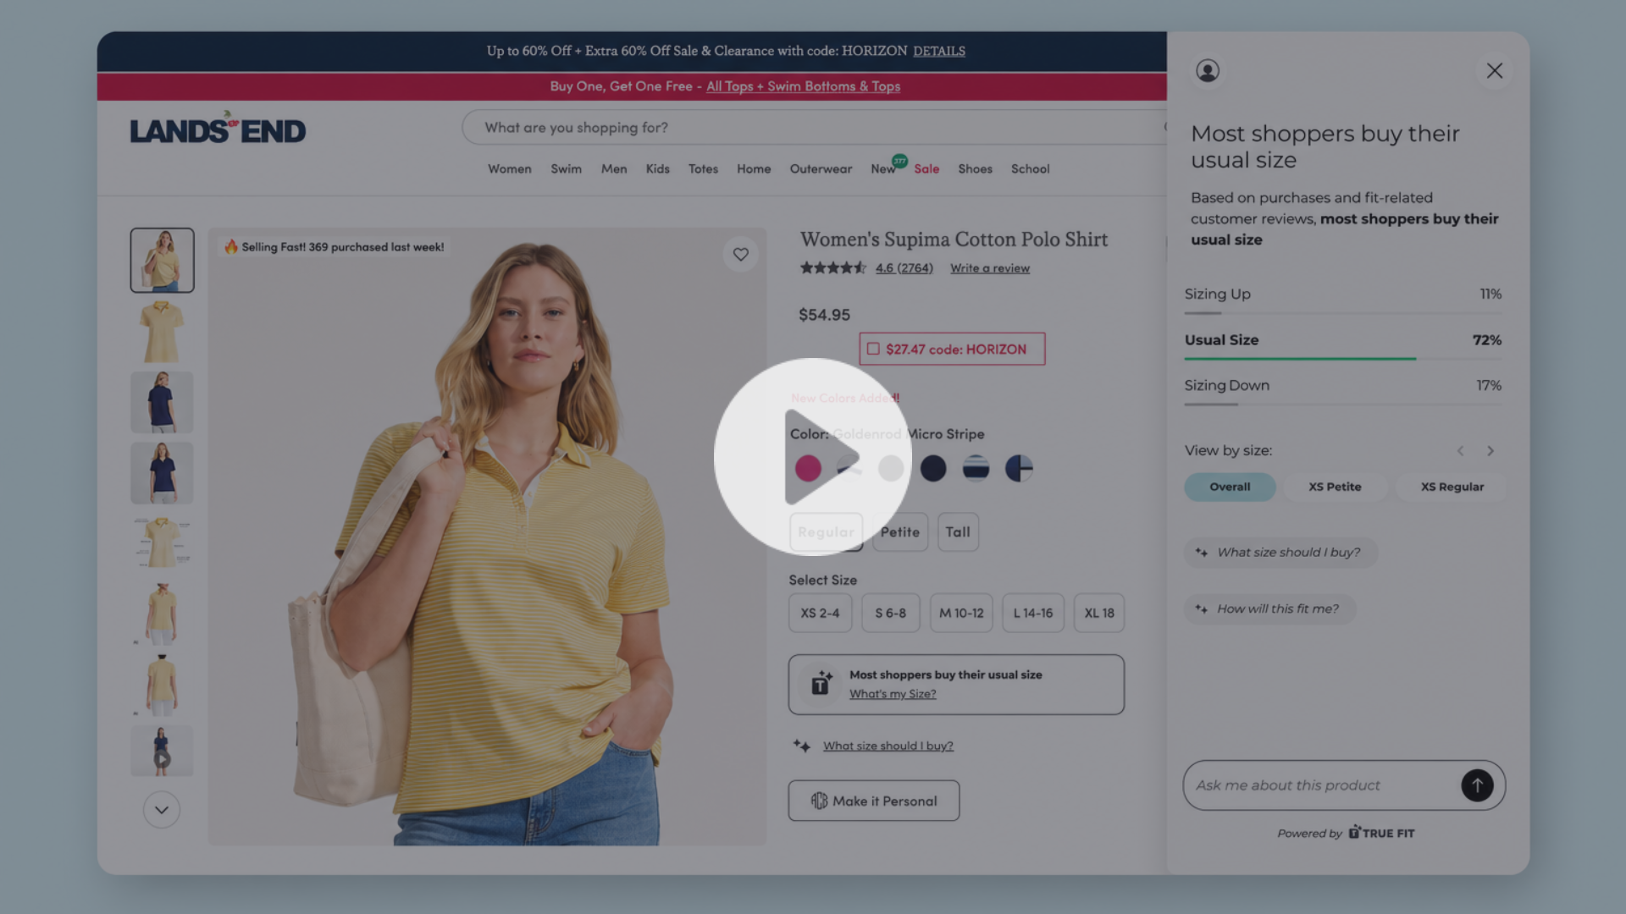
Task: Pick the white color swatch
Action: (891, 468)
